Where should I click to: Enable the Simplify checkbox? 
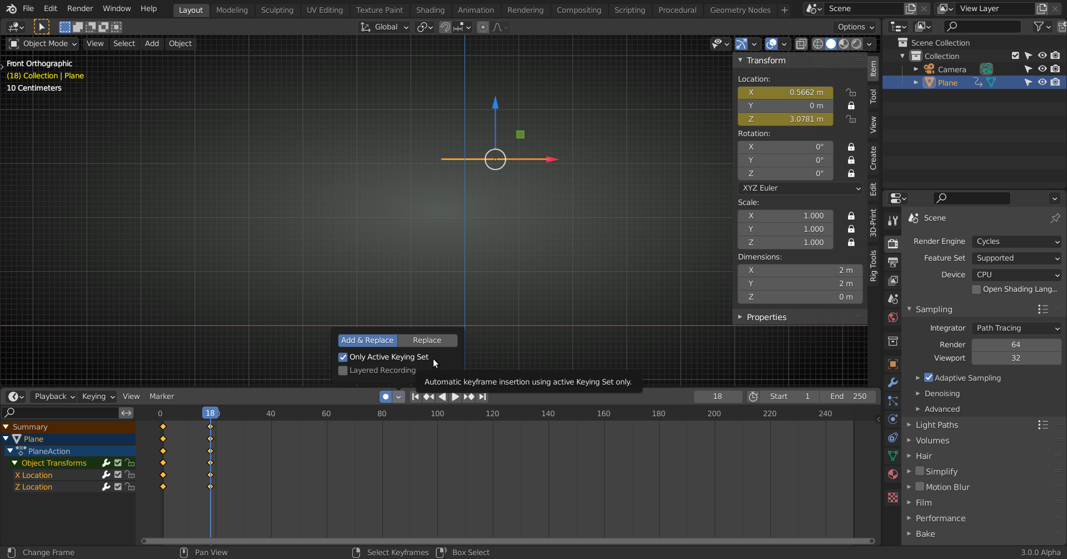pos(920,471)
